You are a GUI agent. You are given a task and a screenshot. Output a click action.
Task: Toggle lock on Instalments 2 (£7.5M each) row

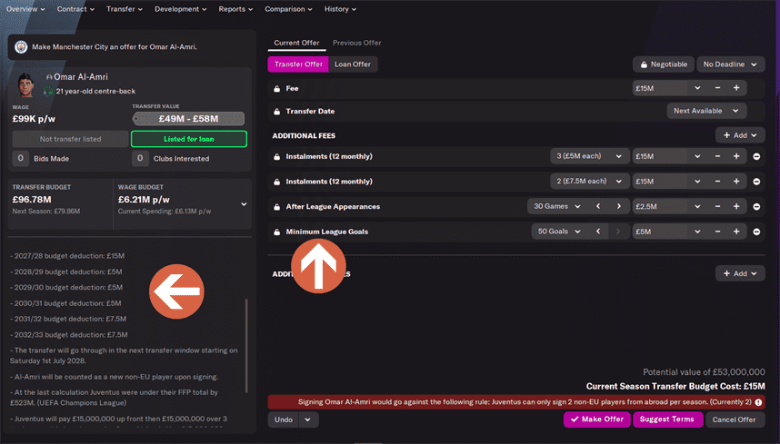pos(276,182)
